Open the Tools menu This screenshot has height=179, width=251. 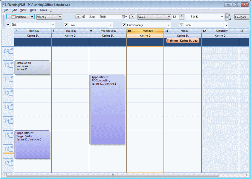point(43,10)
